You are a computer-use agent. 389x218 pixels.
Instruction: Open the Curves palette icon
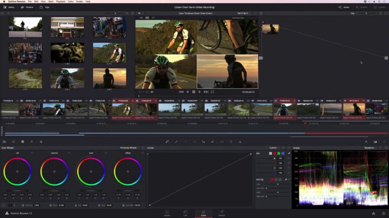pyautogui.click(x=167, y=142)
